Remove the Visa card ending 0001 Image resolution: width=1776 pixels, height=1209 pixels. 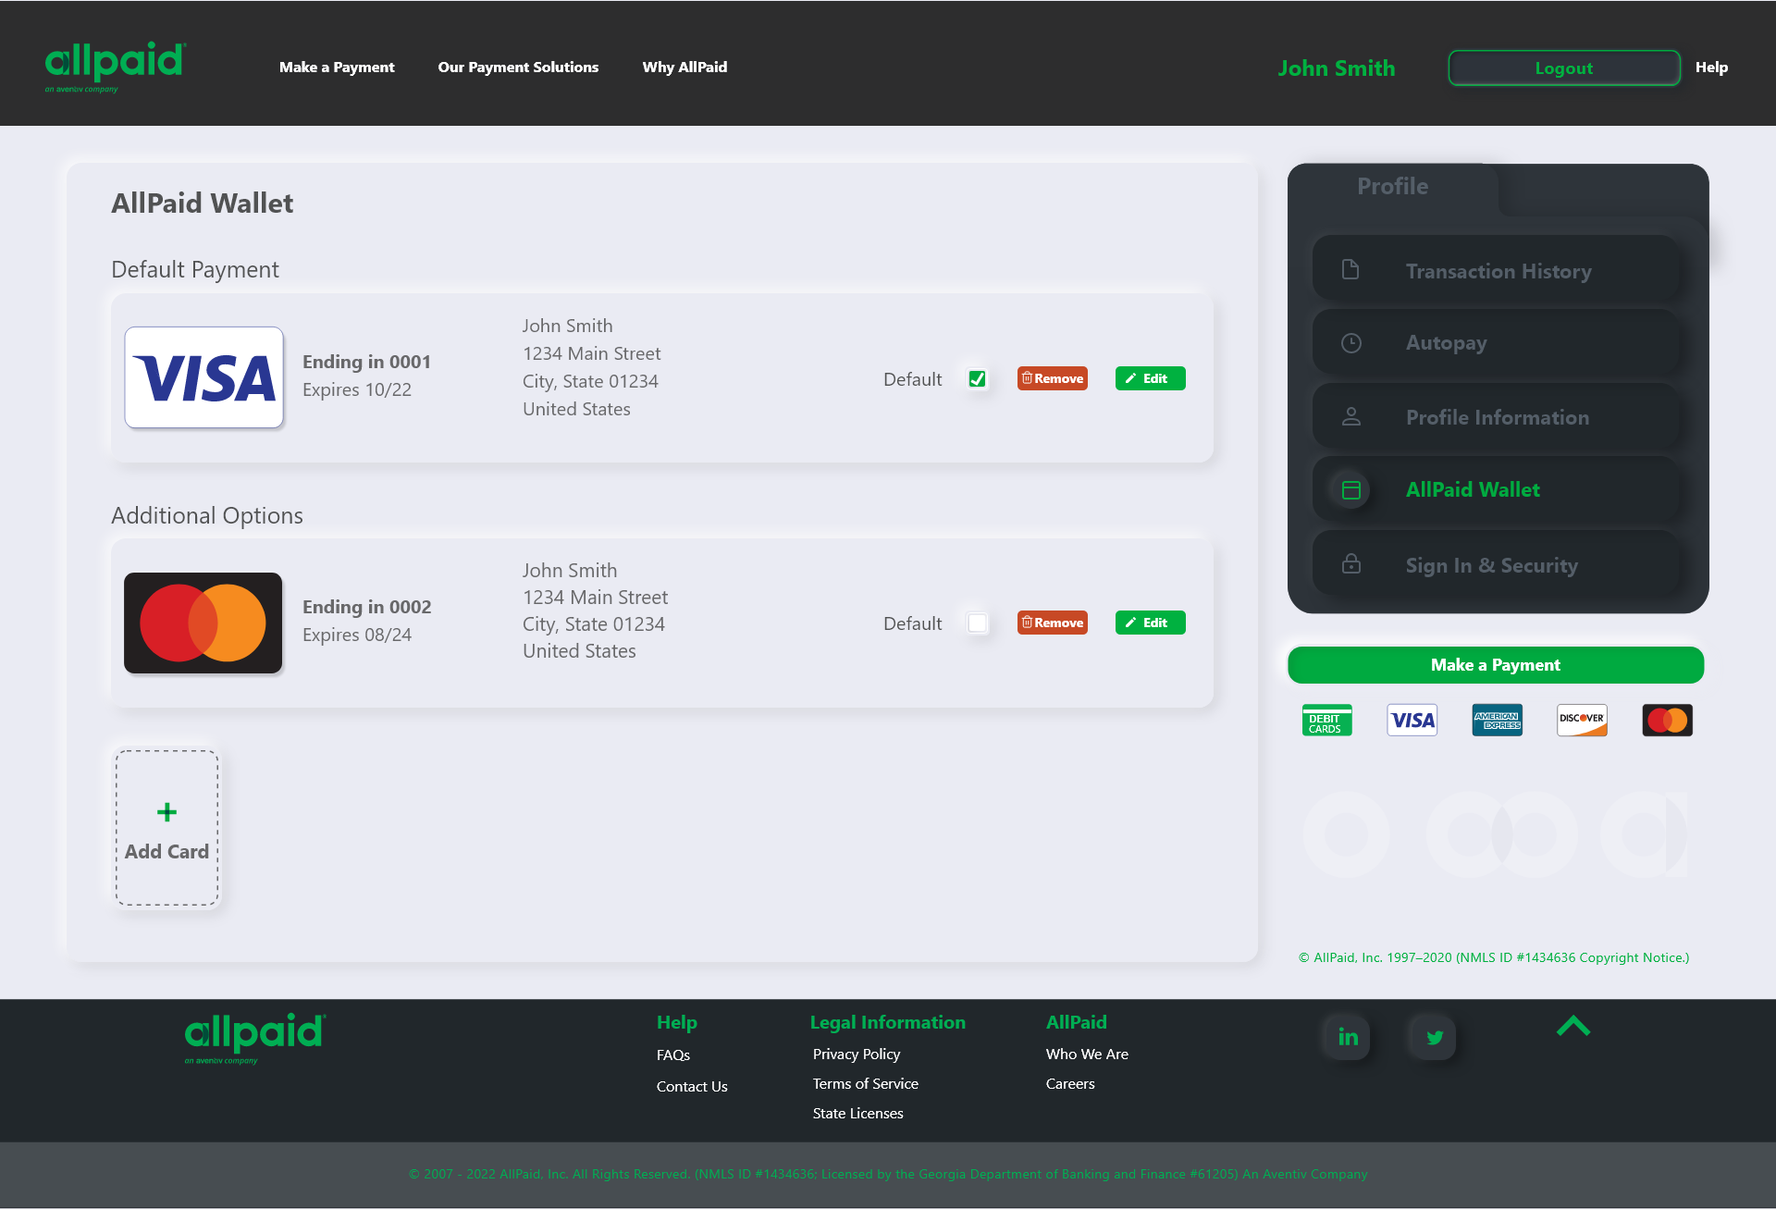coord(1053,378)
